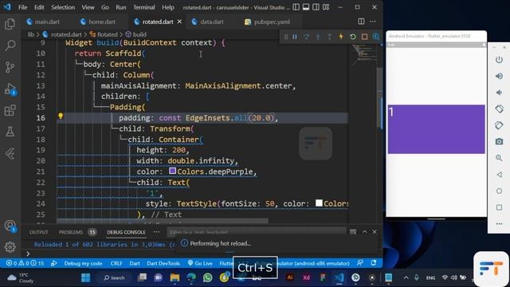
Task: Open the Widget Inspector from debug toolbar
Action: click(376, 37)
